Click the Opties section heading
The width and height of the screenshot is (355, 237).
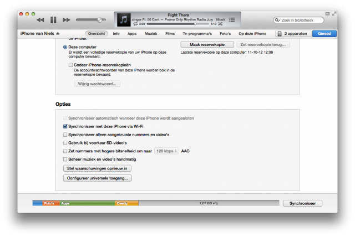tap(63, 104)
